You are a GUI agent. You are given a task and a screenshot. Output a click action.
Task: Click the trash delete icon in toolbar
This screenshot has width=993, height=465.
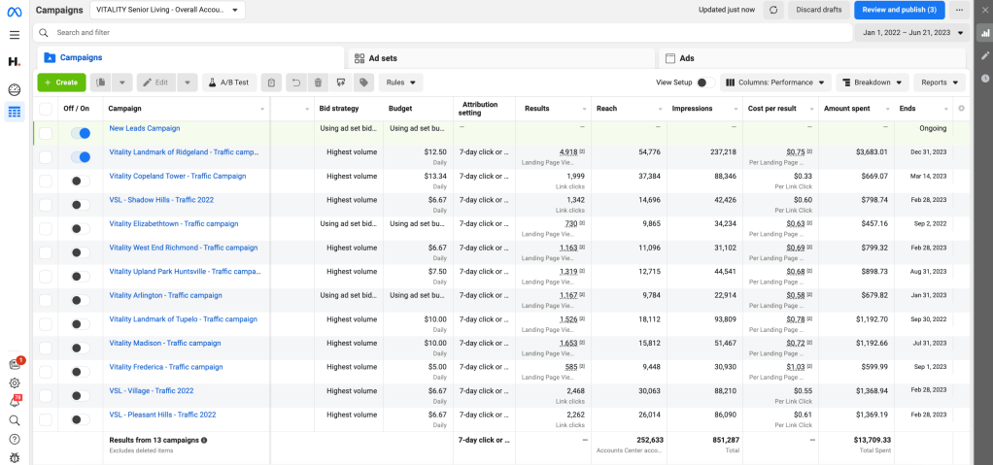click(x=317, y=83)
